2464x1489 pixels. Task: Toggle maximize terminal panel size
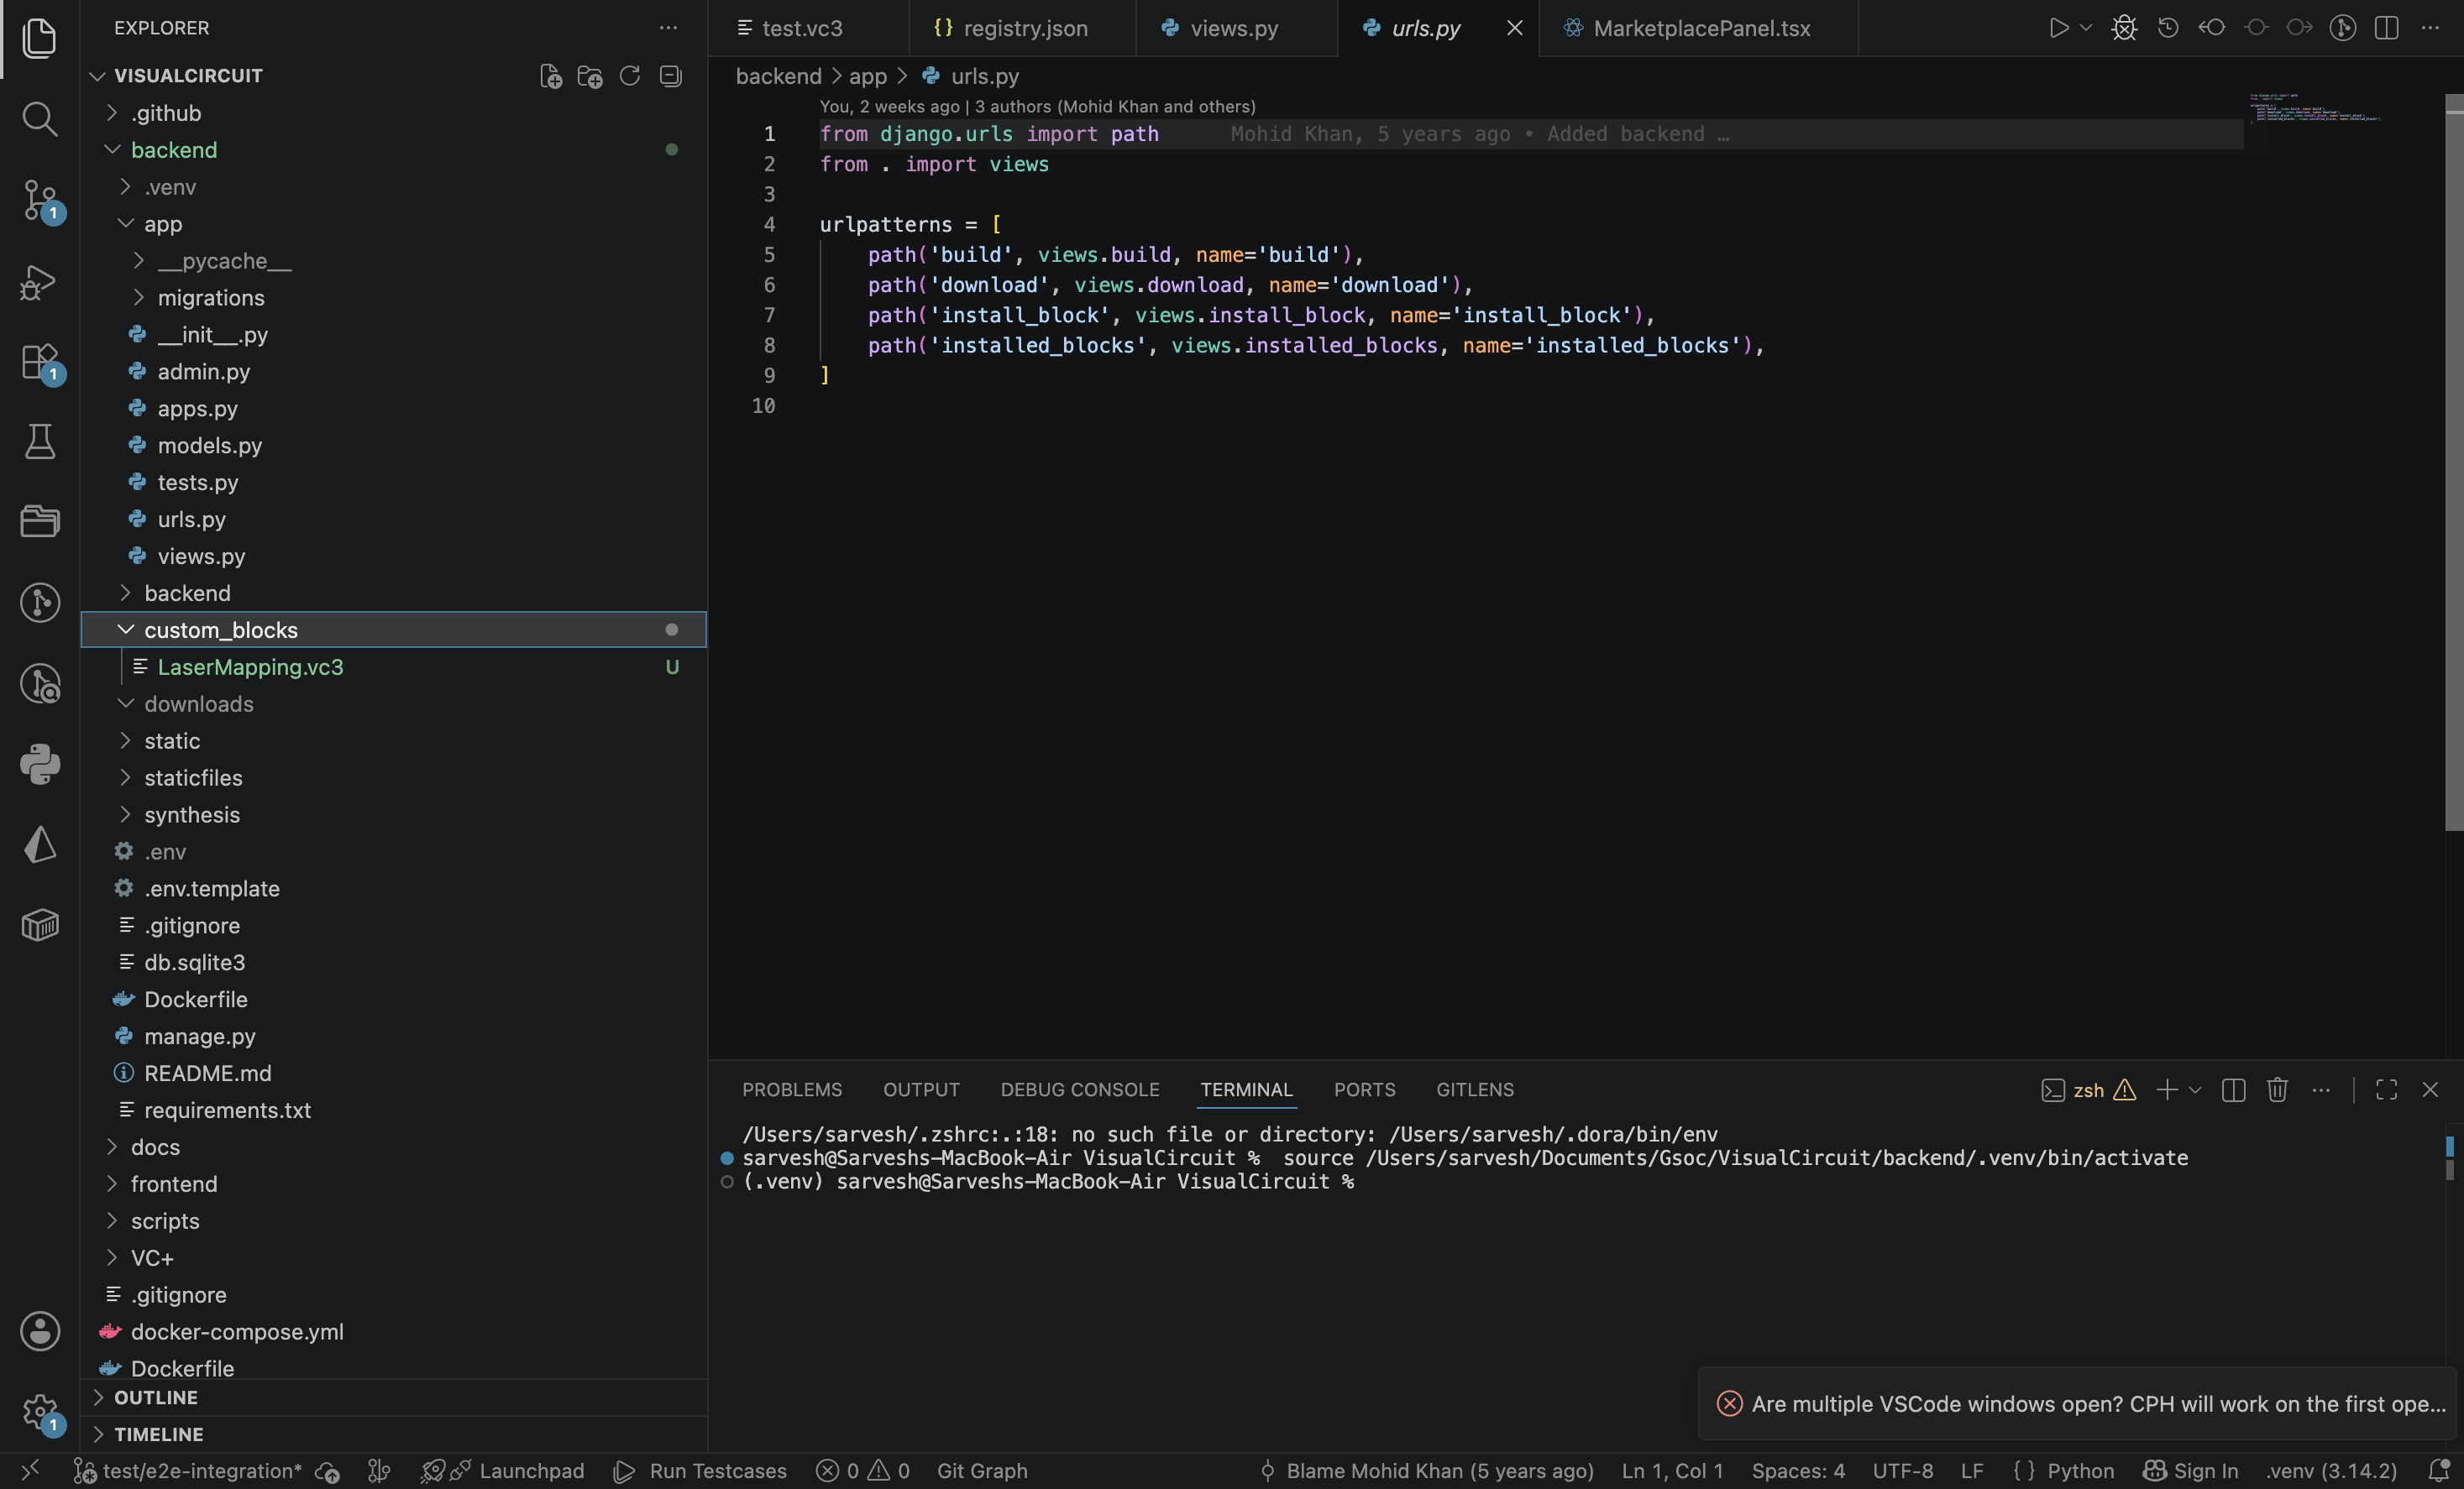(2386, 1089)
